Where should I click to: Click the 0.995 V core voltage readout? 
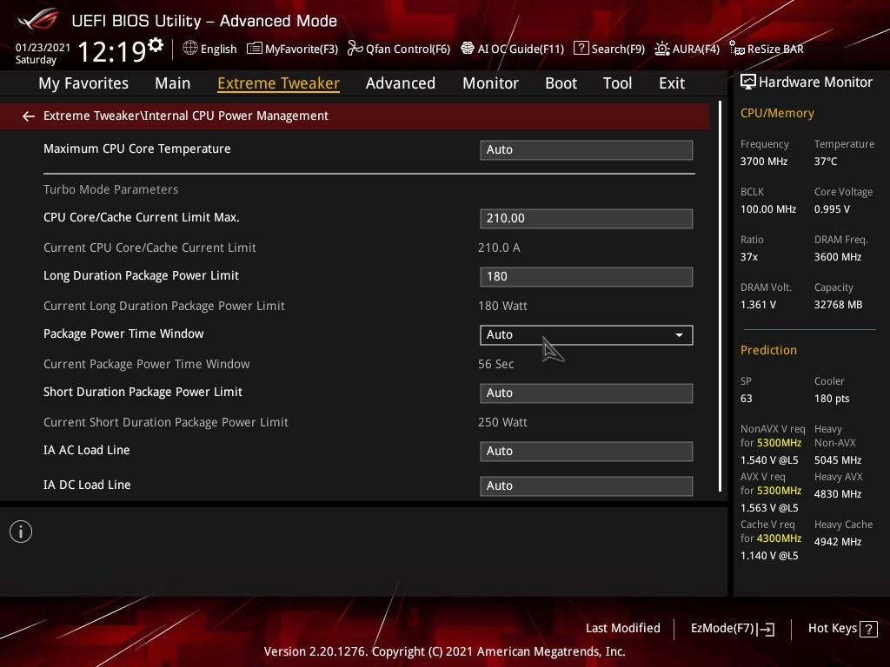click(x=832, y=209)
